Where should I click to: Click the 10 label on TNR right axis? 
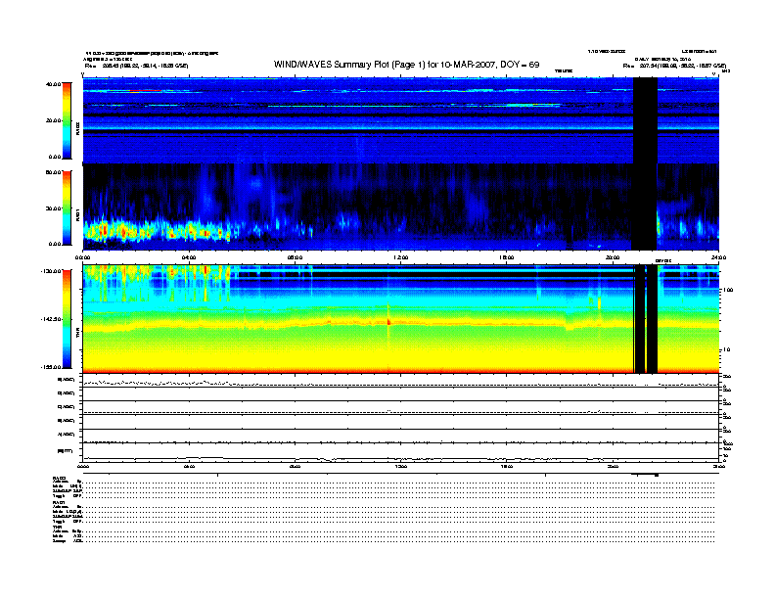[x=728, y=350]
